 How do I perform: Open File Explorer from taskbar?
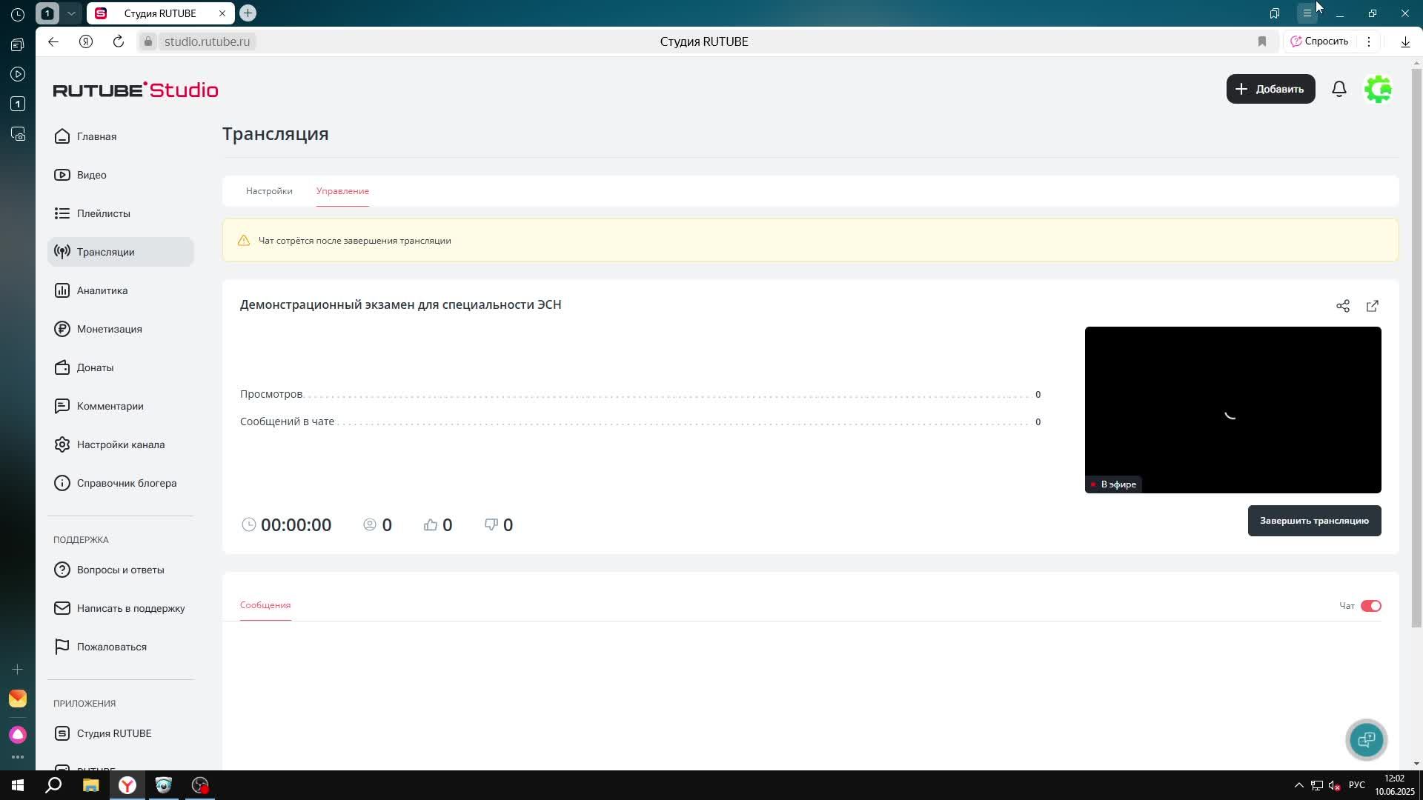coord(90,785)
